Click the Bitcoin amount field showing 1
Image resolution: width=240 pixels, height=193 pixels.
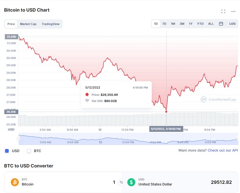click(114, 182)
